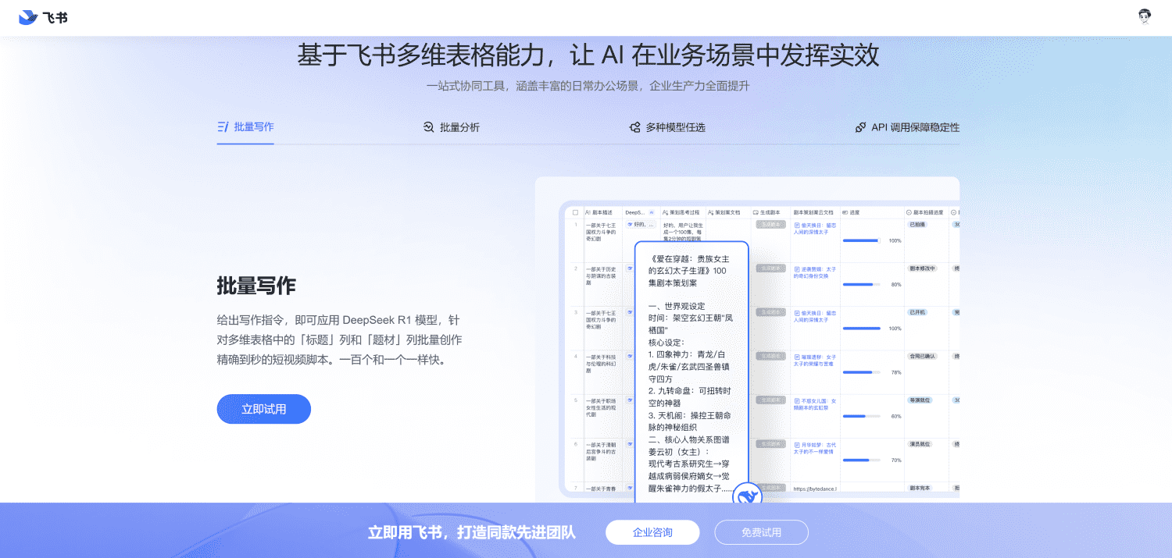Click the 免费试用 button
Viewport: 1172px width, 558px height.
click(x=761, y=532)
